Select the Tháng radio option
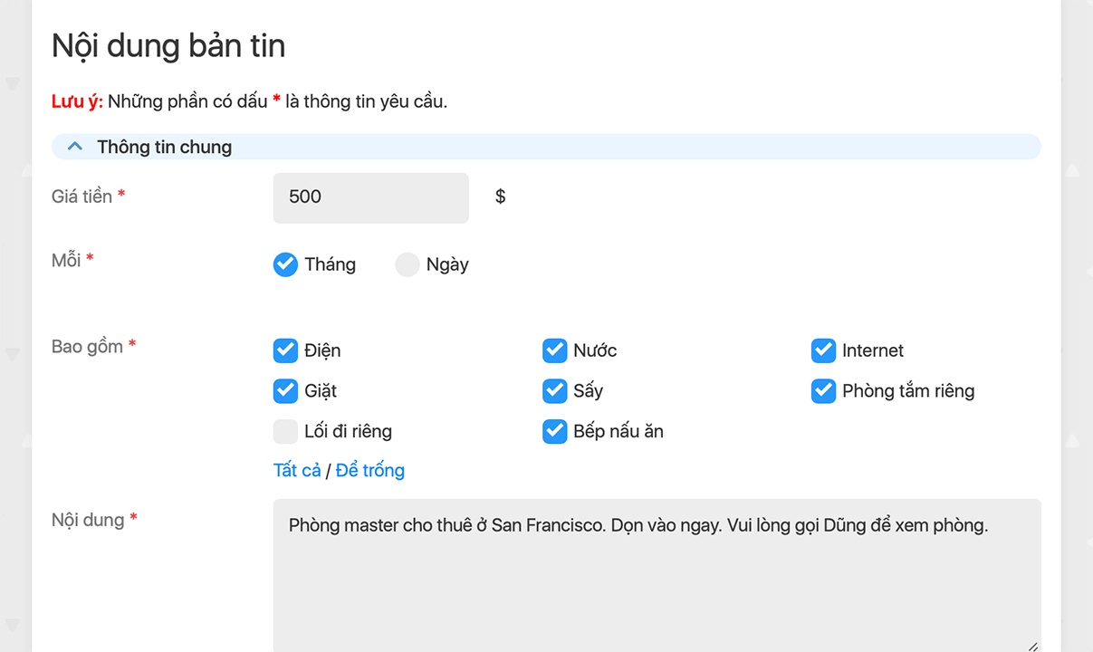Screen dimensions: 1093x652 point(285,264)
